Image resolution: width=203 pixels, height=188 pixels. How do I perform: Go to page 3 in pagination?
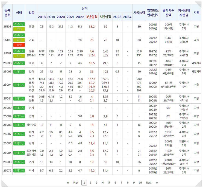pyautogui.click(x=96, y=183)
